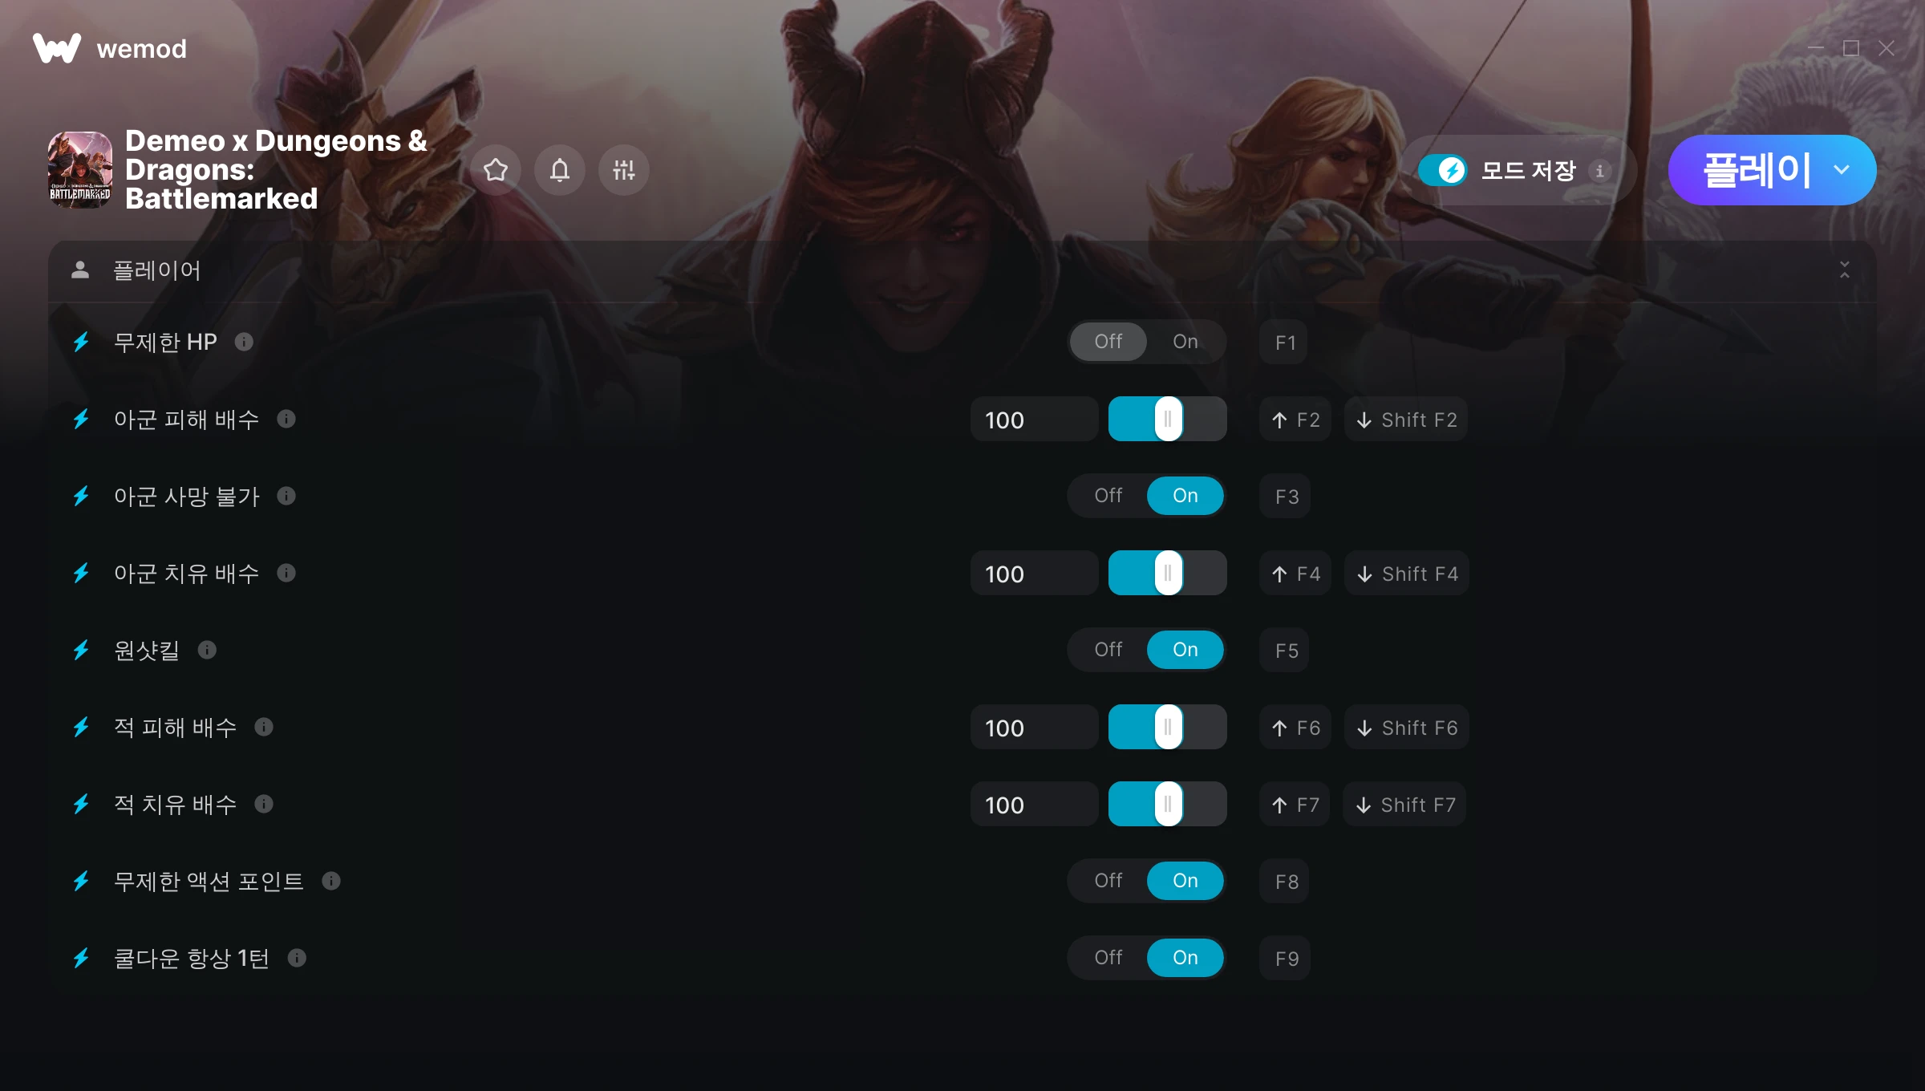Screen dimensions: 1925x1091
Task: Turn off 아군 사망 불가 toggle
Action: [x=1108, y=496]
